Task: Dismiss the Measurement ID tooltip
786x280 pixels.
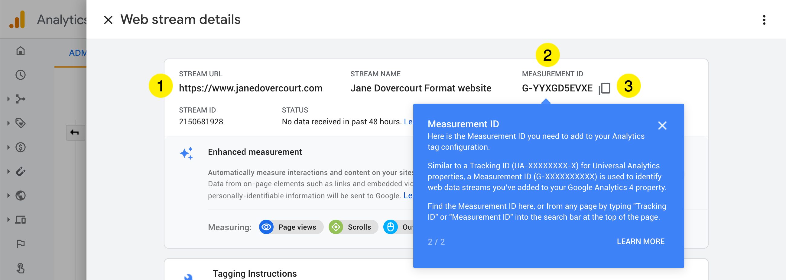Action: (x=662, y=126)
